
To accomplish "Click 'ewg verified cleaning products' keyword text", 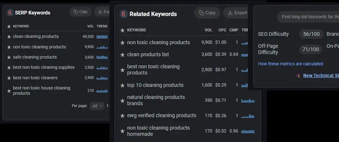I will [x=162, y=115].
